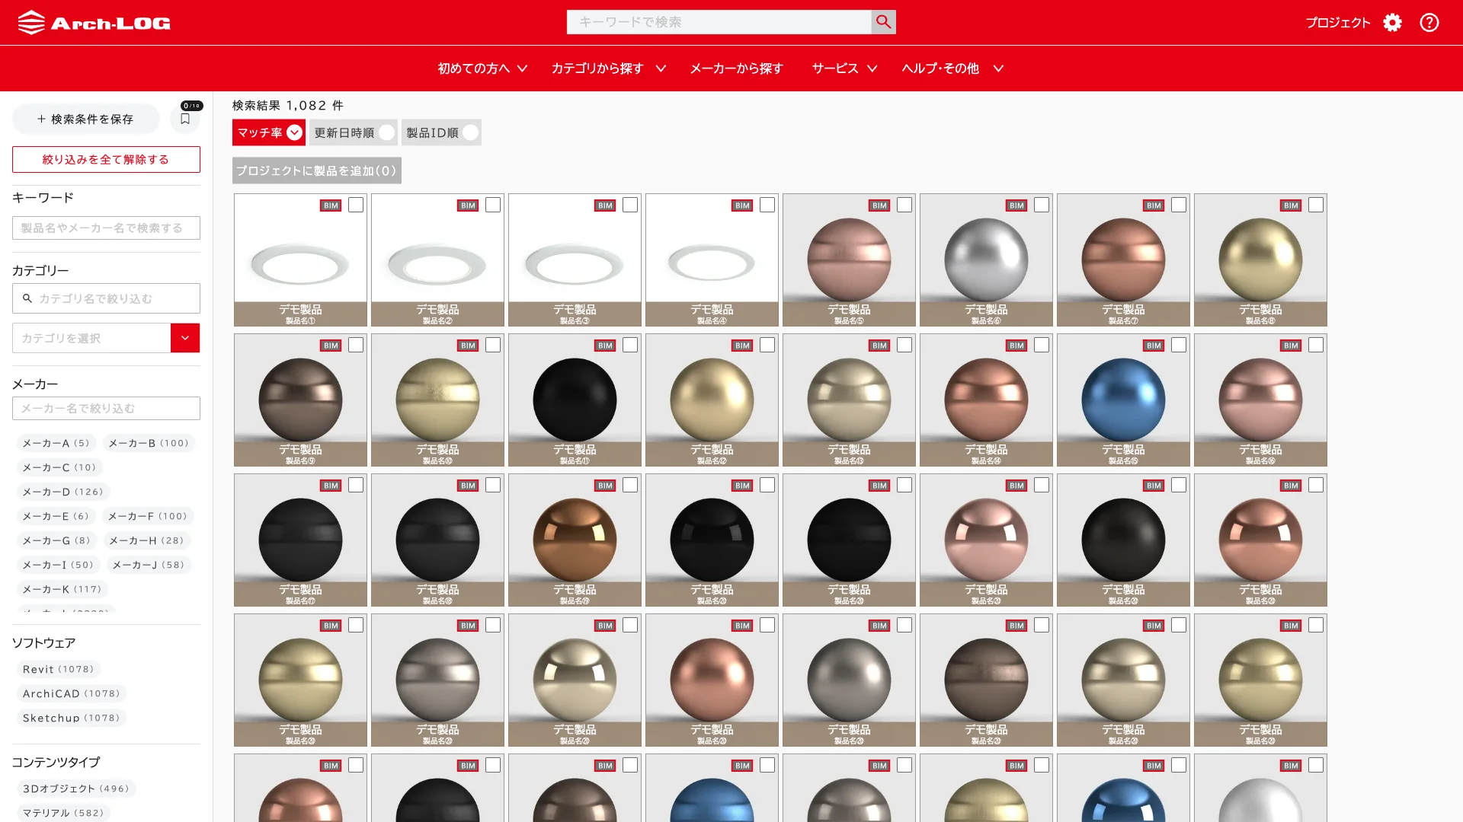Click the 製品名やメーカー名で検索する keyword field
Screen dimensions: 1463x822
[106, 228]
